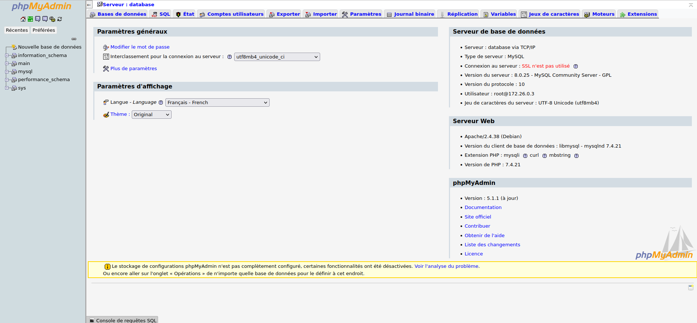Viewport: 697px width, 323px height.
Task: Expand the main database node
Action: 7,64
